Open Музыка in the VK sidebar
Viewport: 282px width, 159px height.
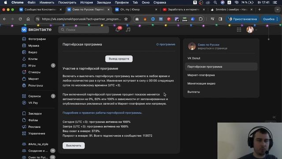[x=33, y=45]
